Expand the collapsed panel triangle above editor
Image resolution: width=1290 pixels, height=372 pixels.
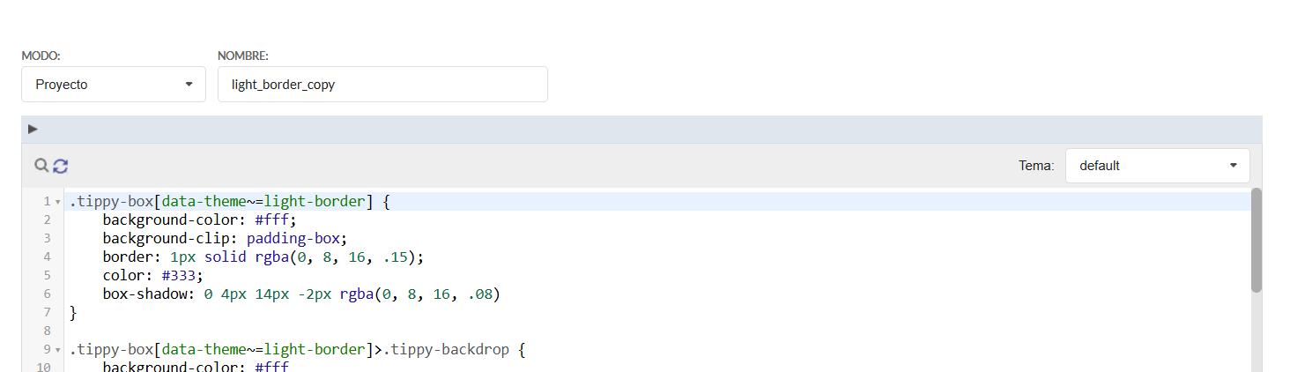[33, 130]
